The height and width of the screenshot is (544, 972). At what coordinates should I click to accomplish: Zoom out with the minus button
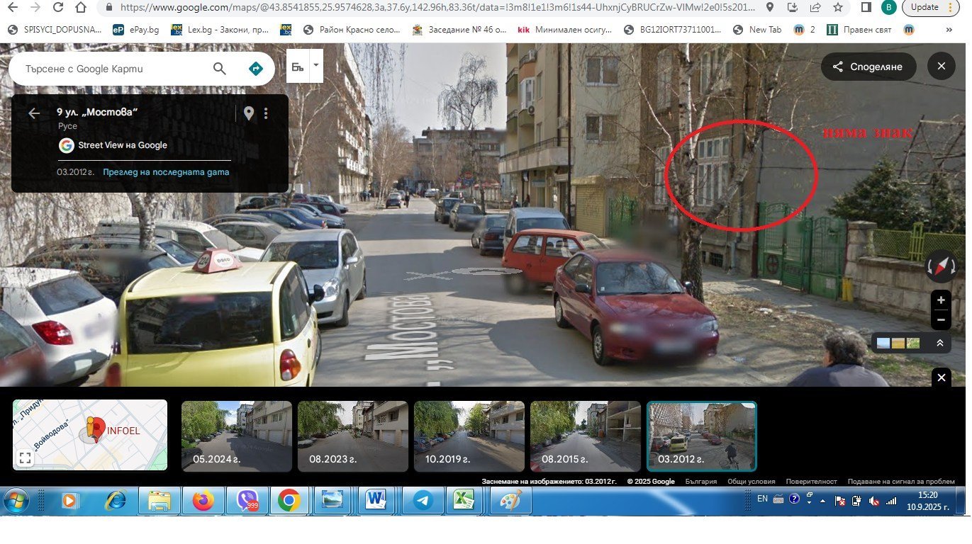click(x=941, y=320)
